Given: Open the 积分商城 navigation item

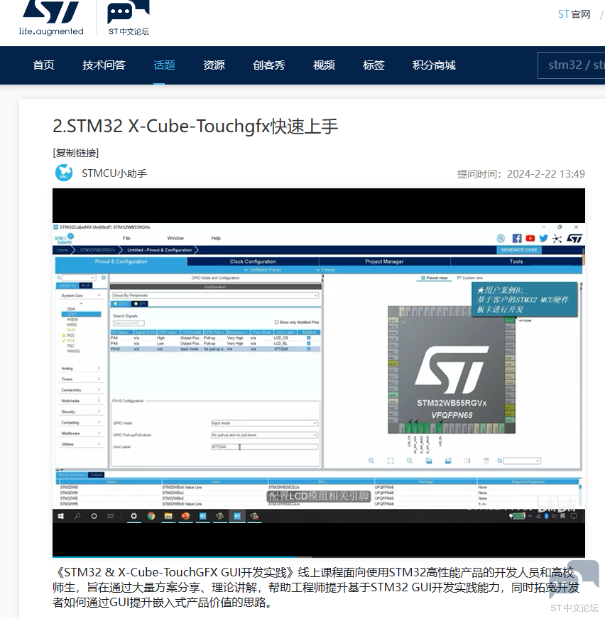Looking at the screenshot, I should coord(434,65).
